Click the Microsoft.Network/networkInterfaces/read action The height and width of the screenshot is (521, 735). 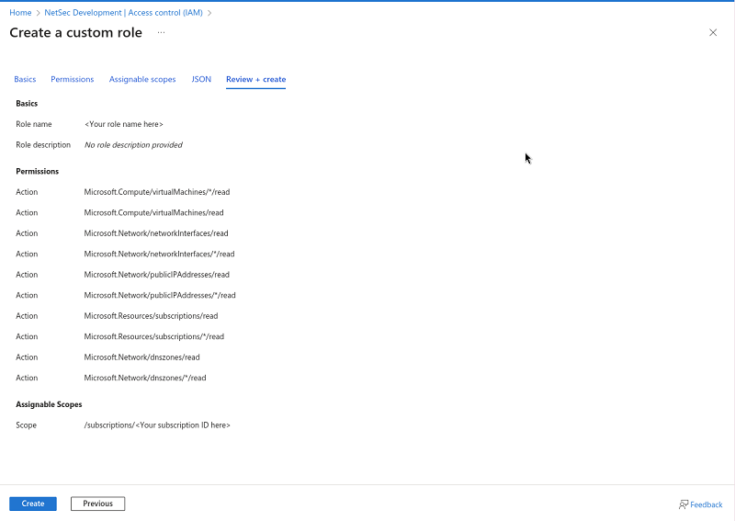tap(156, 233)
